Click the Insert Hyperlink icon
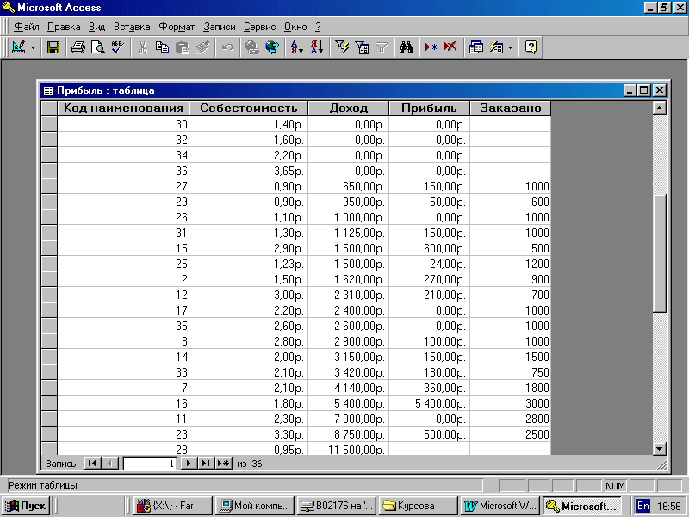Screen dimensions: 689x517 point(252,47)
